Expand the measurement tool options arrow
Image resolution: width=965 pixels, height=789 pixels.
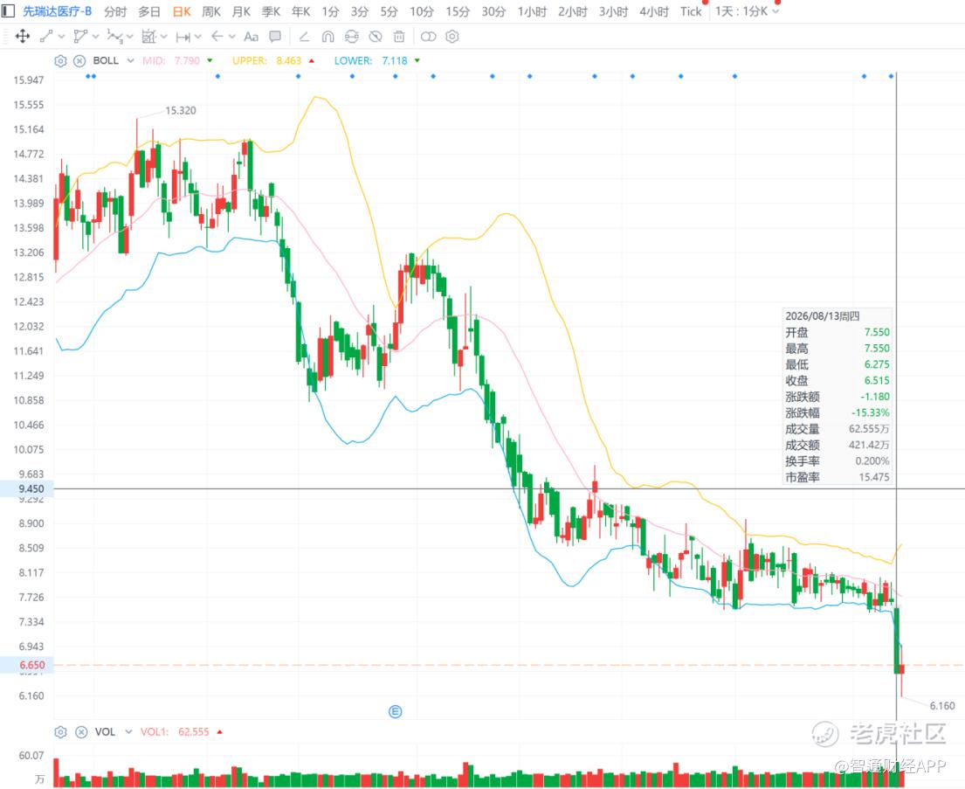[163, 37]
